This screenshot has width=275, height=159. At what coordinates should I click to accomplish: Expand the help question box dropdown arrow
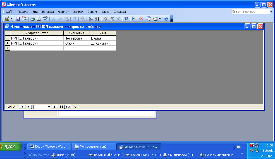pyautogui.click(x=271, y=12)
